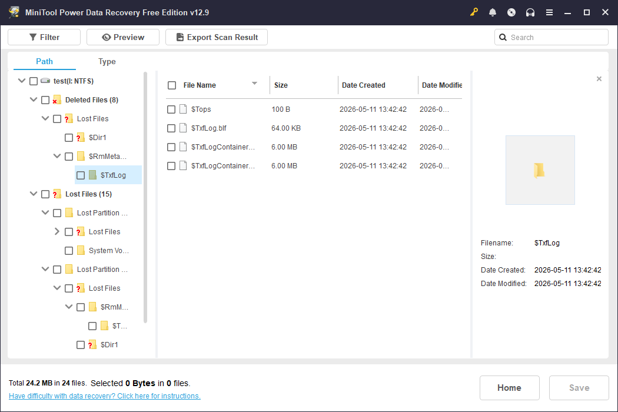The image size is (618, 412).
Task: Click the folder preview thumbnail
Action: pos(540,170)
